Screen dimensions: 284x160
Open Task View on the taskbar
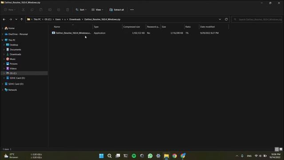(x=118, y=156)
